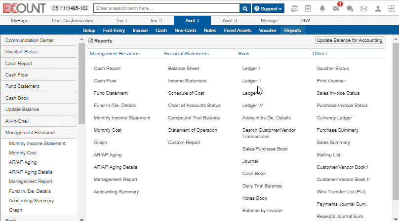Switch to the Inv. II tab

(x=156, y=21)
